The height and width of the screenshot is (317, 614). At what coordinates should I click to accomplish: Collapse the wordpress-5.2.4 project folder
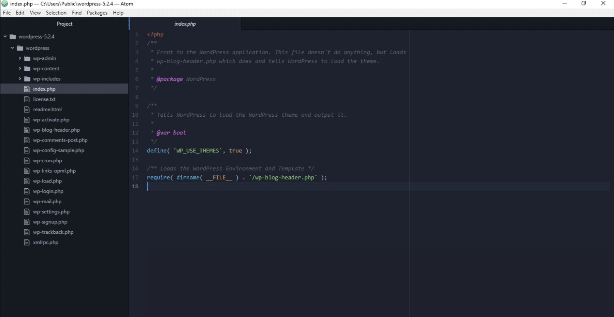(5, 36)
